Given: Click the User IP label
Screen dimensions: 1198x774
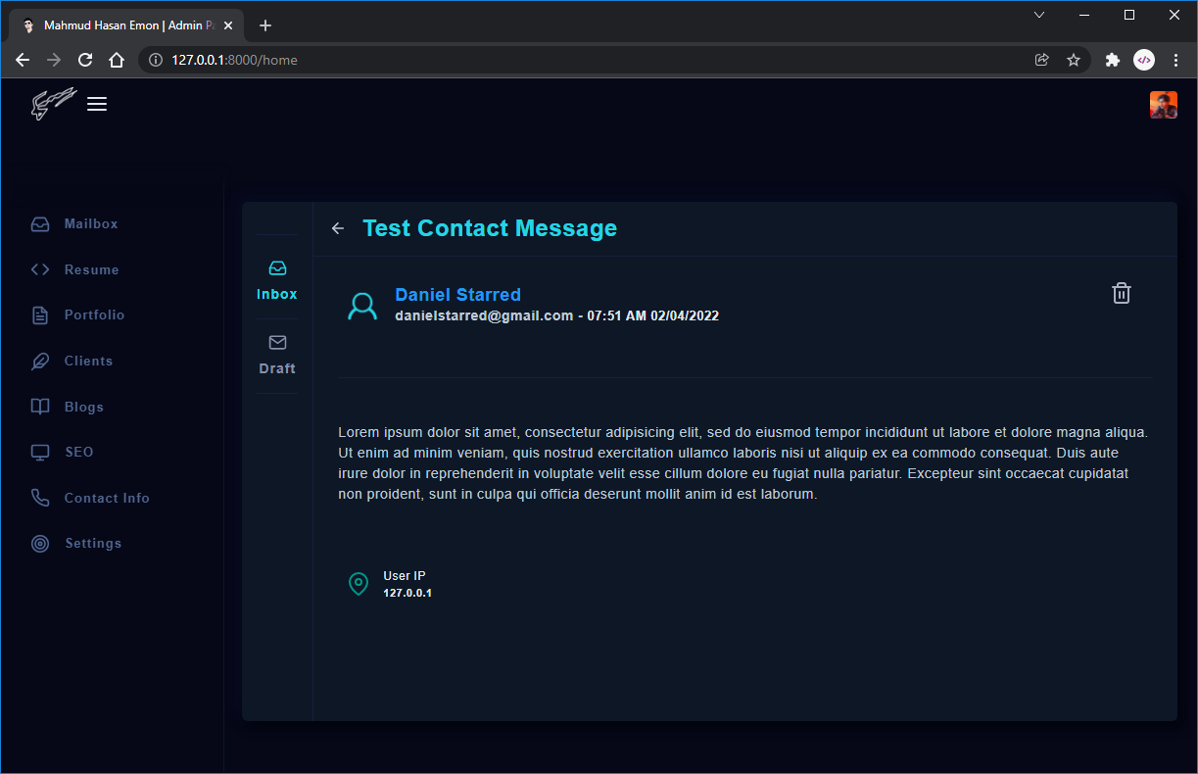Looking at the screenshot, I should tap(405, 576).
